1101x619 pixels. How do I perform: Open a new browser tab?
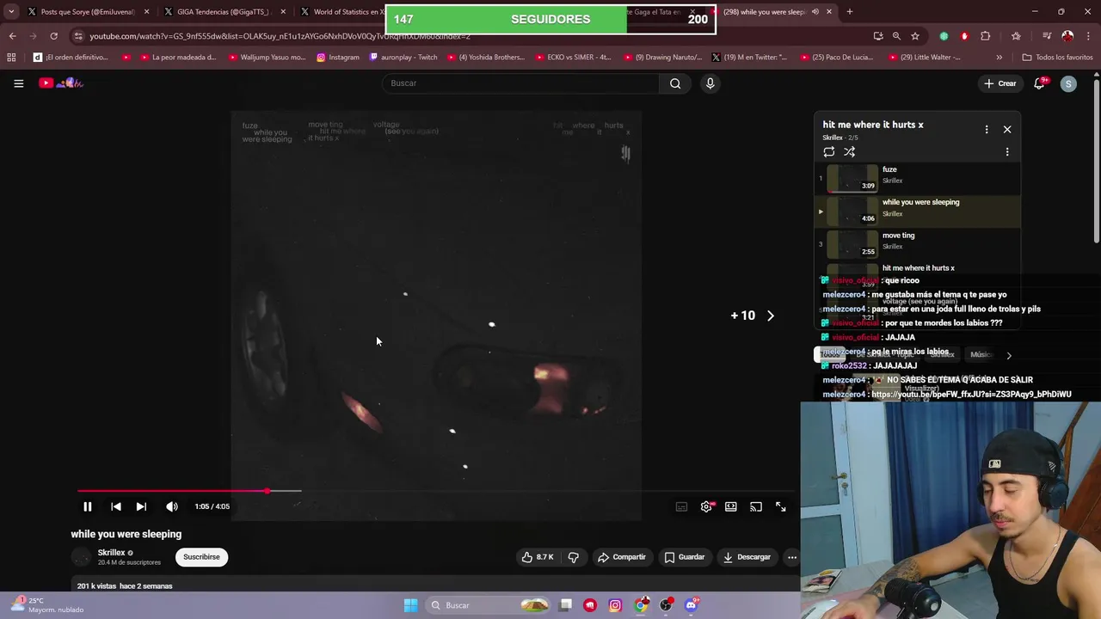coord(849,12)
